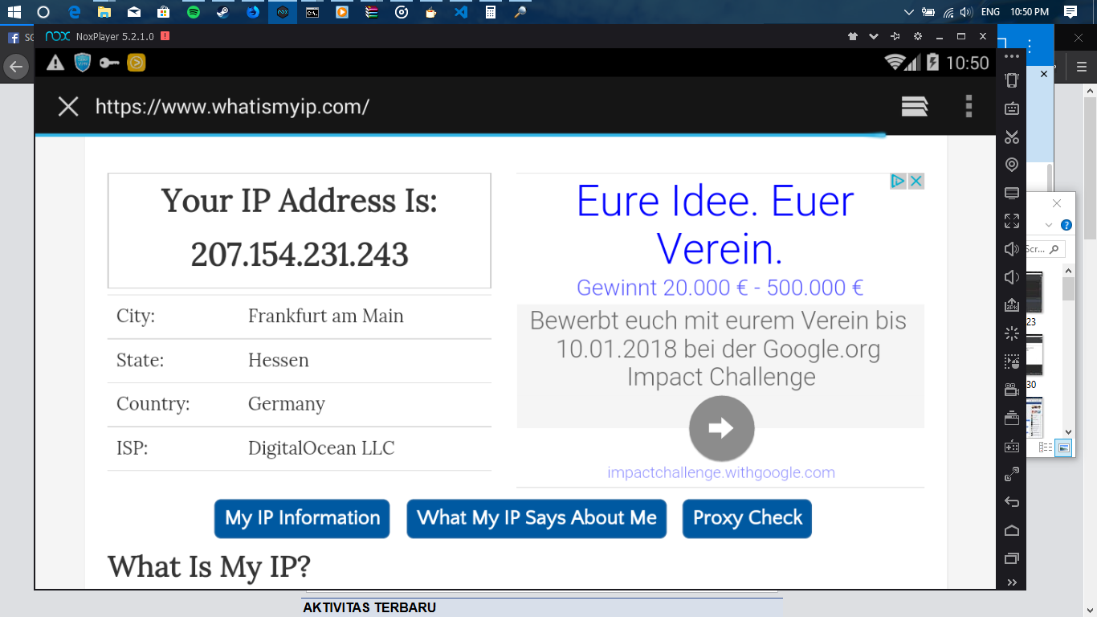Expand the Nox title bar dropdown arrow
This screenshot has width=1097, height=617.
tap(874, 36)
